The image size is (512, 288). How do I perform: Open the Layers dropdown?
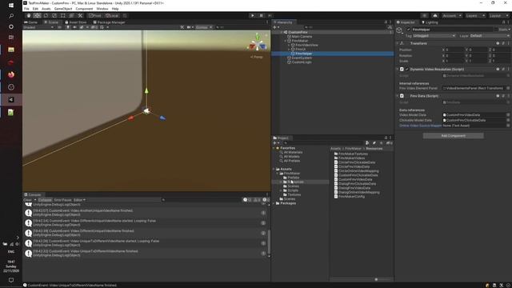[475, 16]
